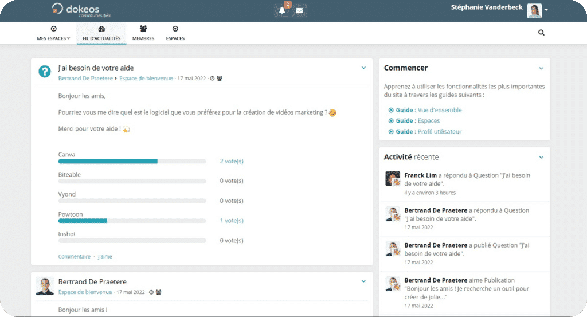Click the J'aime link
Image resolution: width=587 pixels, height=317 pixels.
tap(105, 256)
